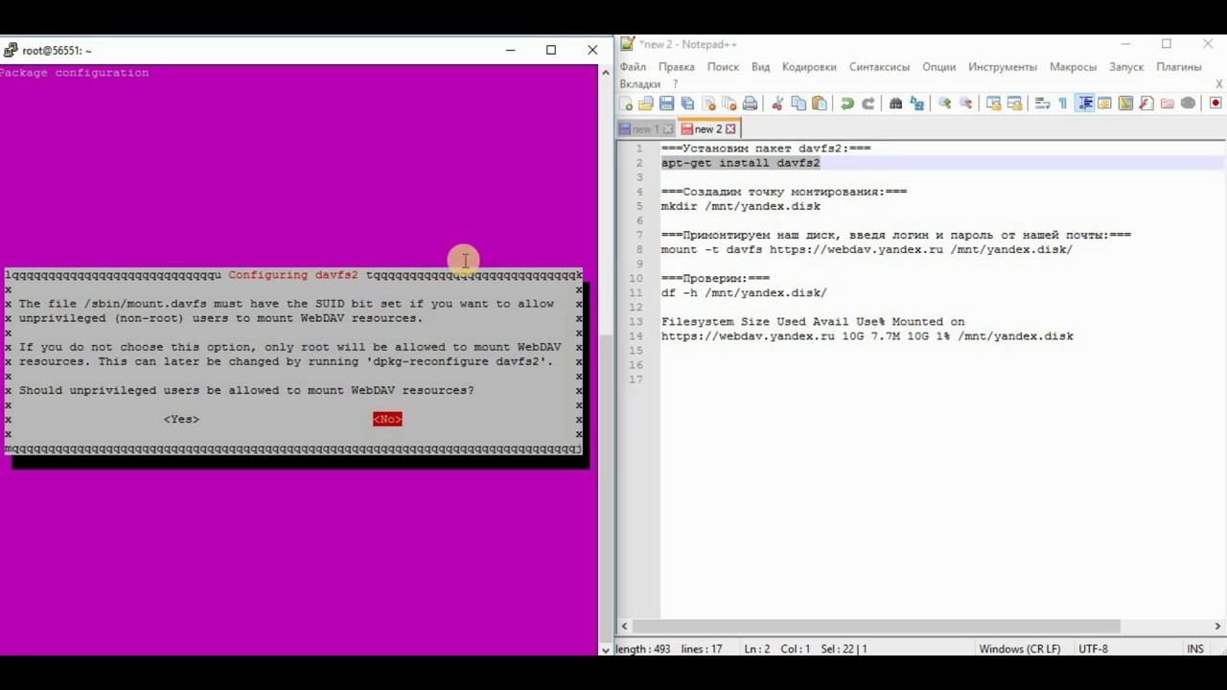This screenshot has width=1227, height=690.
Task: Open the Макросы menu
Action: coord(1073,67)
